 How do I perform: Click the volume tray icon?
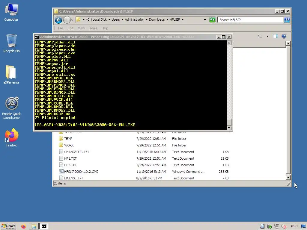(284, 226)
